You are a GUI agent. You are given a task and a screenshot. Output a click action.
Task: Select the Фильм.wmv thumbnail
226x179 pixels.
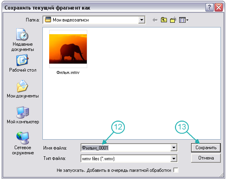[68, 49]
